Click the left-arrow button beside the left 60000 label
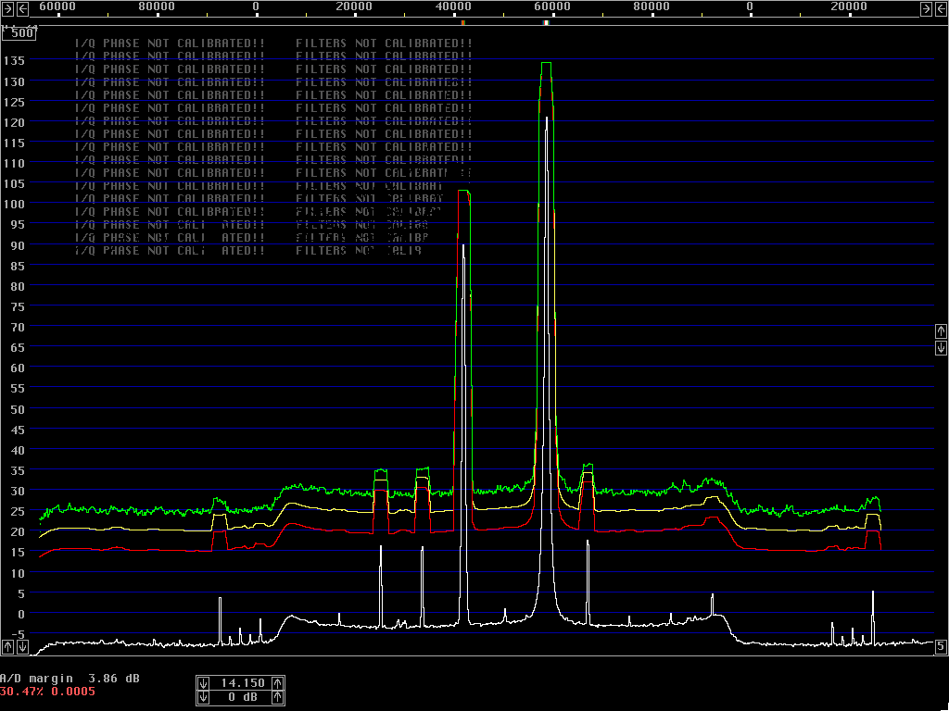The image size is (949, 711). (22, 8)
